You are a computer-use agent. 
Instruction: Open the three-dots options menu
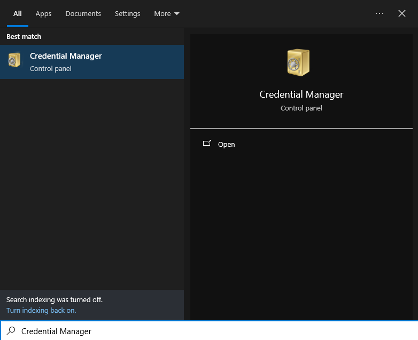pyautogui.click(x=380, y=13)
